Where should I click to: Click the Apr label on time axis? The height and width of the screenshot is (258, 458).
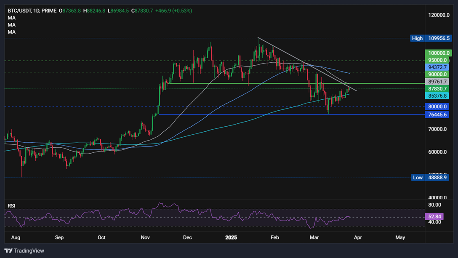pos(358,237)
